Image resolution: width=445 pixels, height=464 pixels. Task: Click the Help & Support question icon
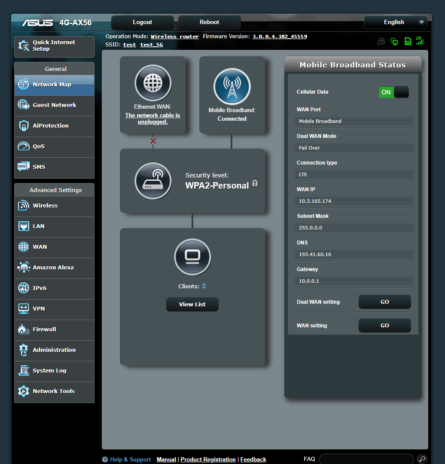[105, 460]
